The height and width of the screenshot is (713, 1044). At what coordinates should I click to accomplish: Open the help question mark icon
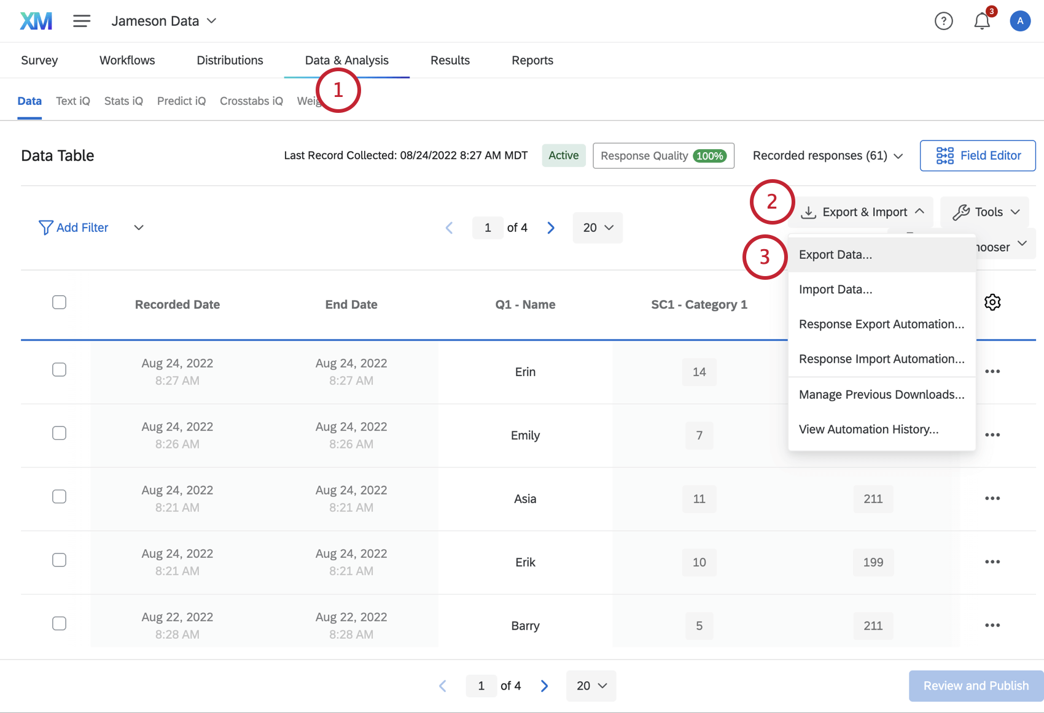[x=943, y=20]
